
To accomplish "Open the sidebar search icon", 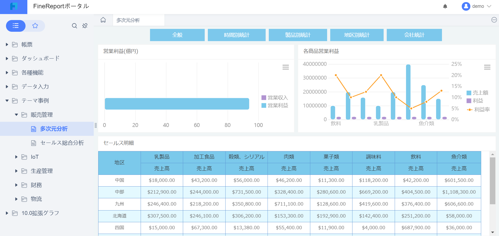I will [x=74, y=26].
